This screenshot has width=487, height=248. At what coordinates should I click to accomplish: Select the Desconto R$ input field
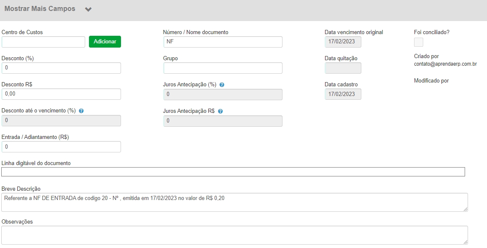point(61,94)
